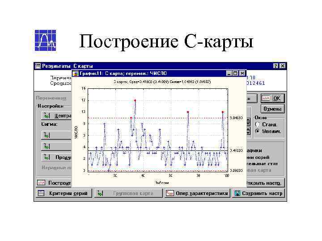Click second Сигма icon button

[56, 146]
